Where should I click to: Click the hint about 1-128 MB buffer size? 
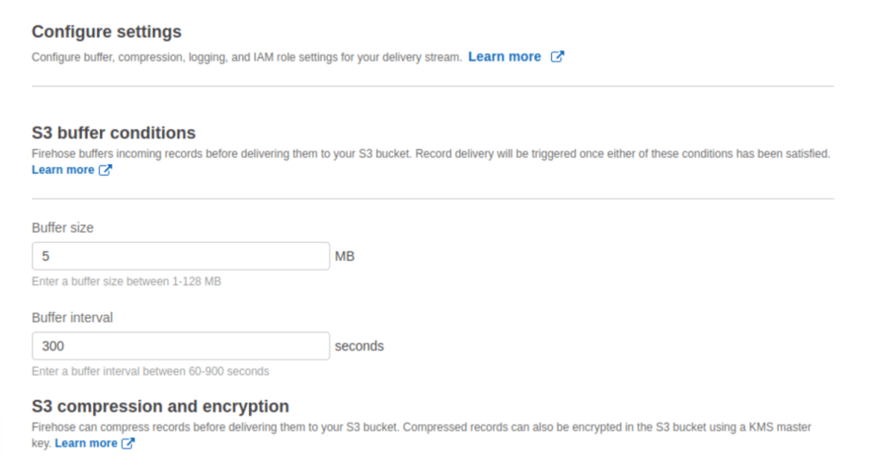pos(126,282)
